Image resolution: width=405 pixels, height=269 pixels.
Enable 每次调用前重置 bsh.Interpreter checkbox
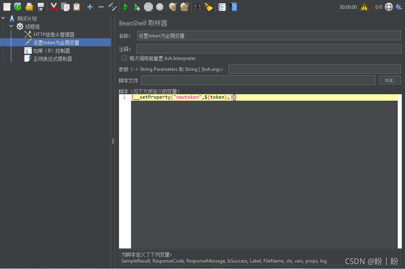pyautogui.click(x=124, y=58)
